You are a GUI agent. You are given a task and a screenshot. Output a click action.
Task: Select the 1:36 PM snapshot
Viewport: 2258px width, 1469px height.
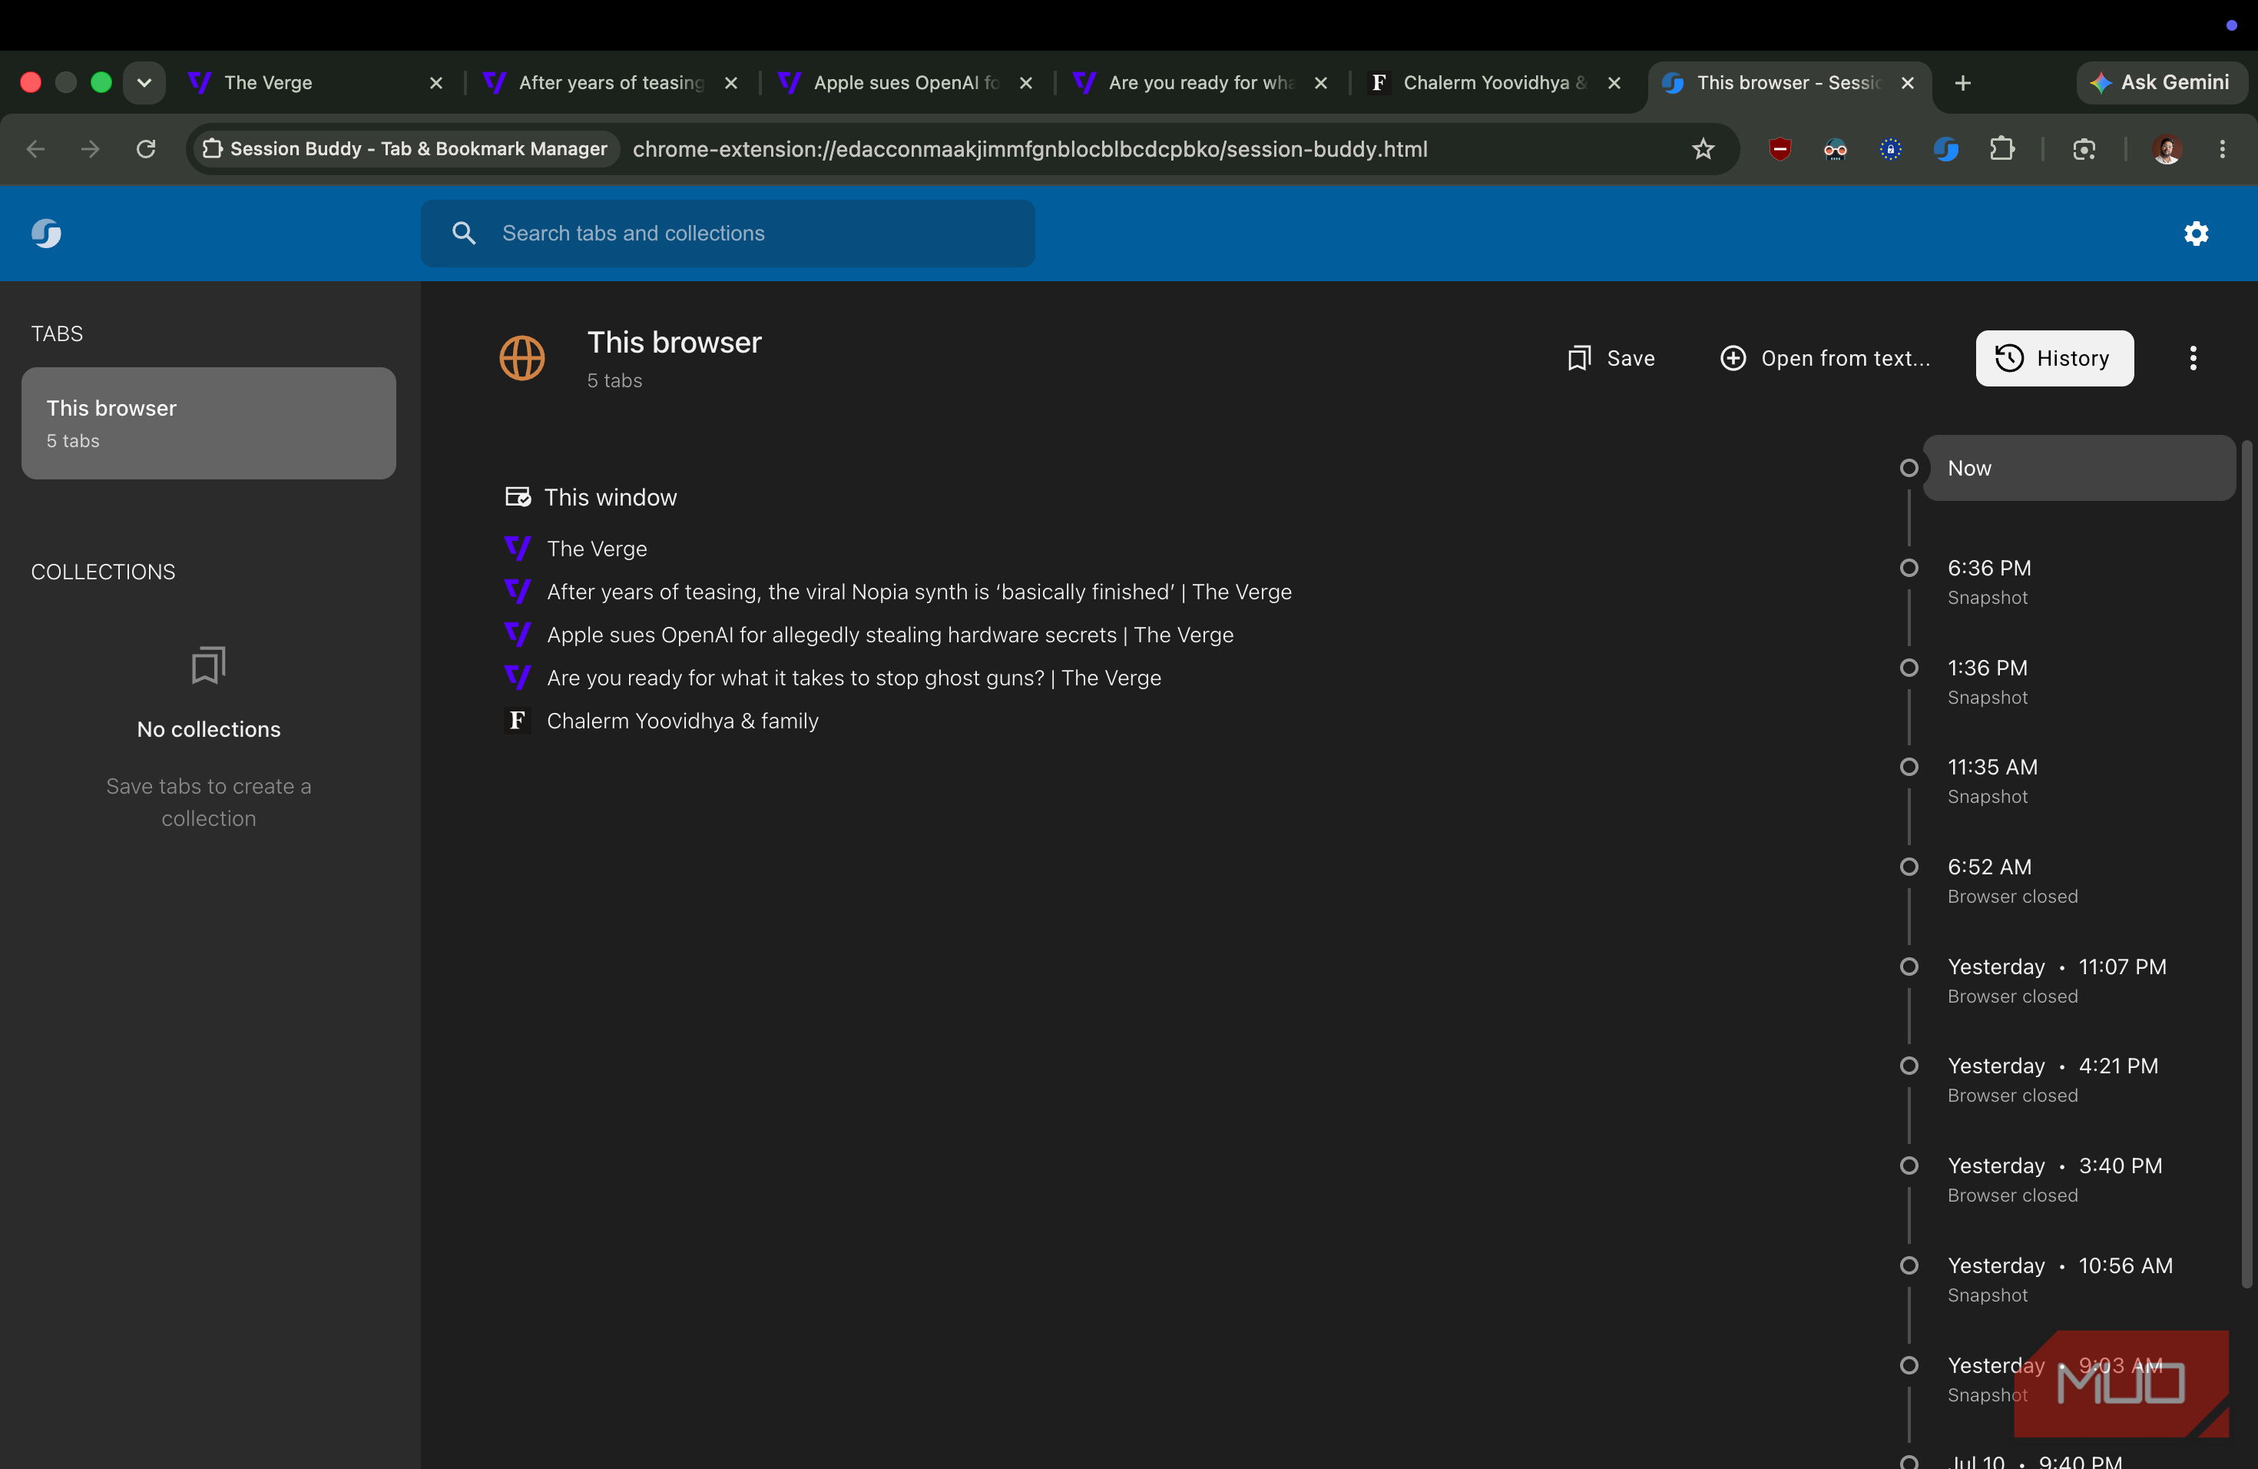coord(2079,681)
